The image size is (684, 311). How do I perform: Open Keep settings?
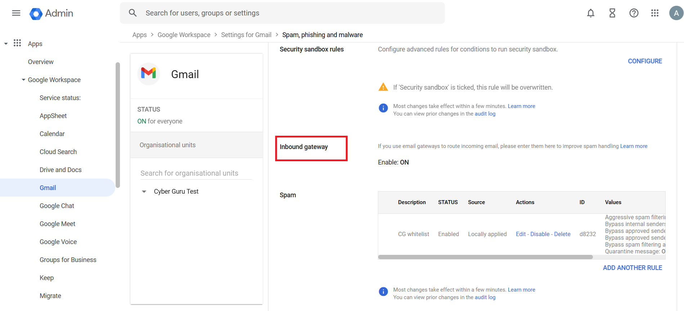(x=47, y=278)
